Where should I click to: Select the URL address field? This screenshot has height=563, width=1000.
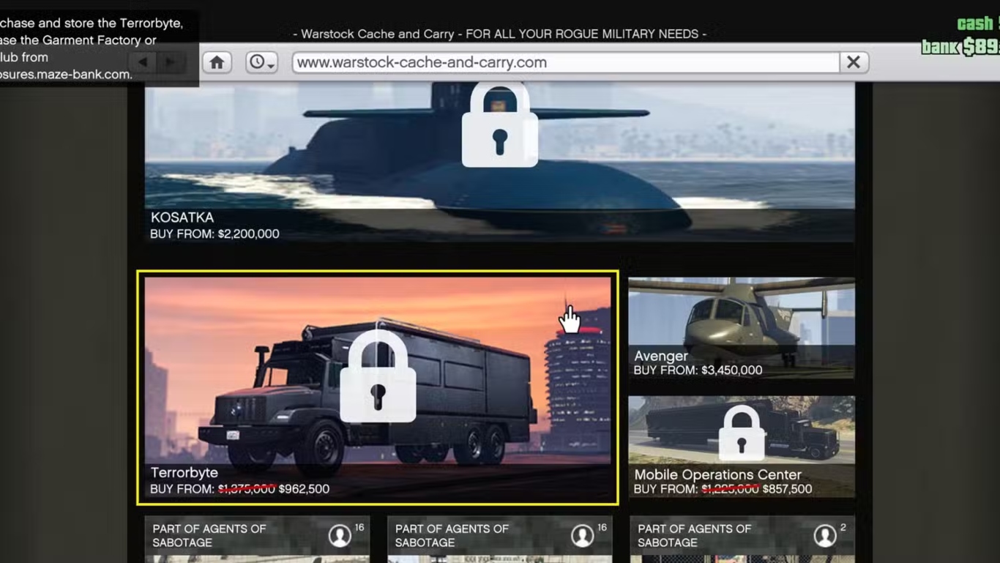(566, 62)
